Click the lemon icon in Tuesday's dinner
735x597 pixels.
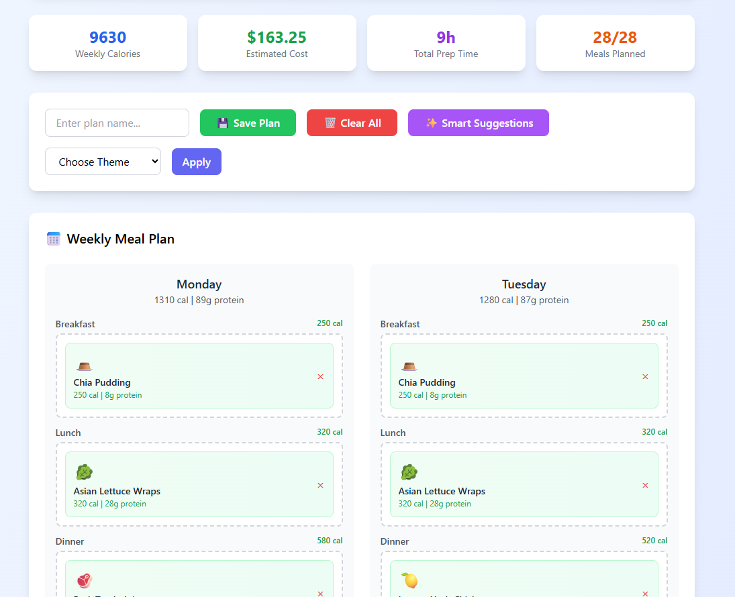tap(409, 581)
